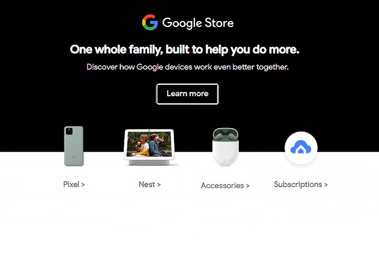Click the chevron arrow beside Subscriptions

click(x=326, y=185)
